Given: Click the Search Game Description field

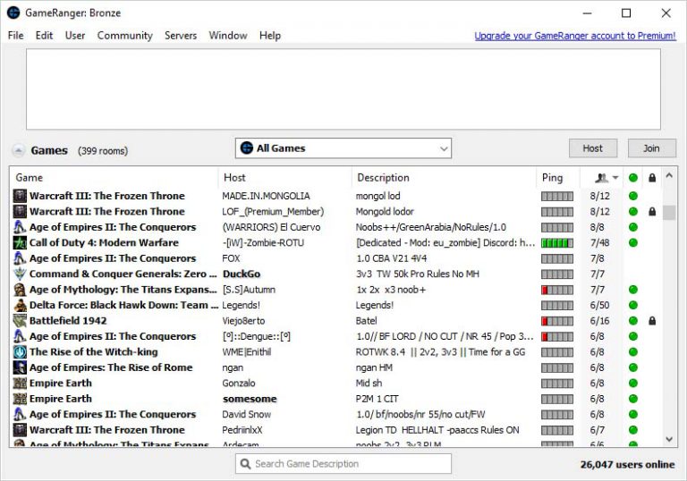Looking at the screenshot, I should click(x=351, y=464).
